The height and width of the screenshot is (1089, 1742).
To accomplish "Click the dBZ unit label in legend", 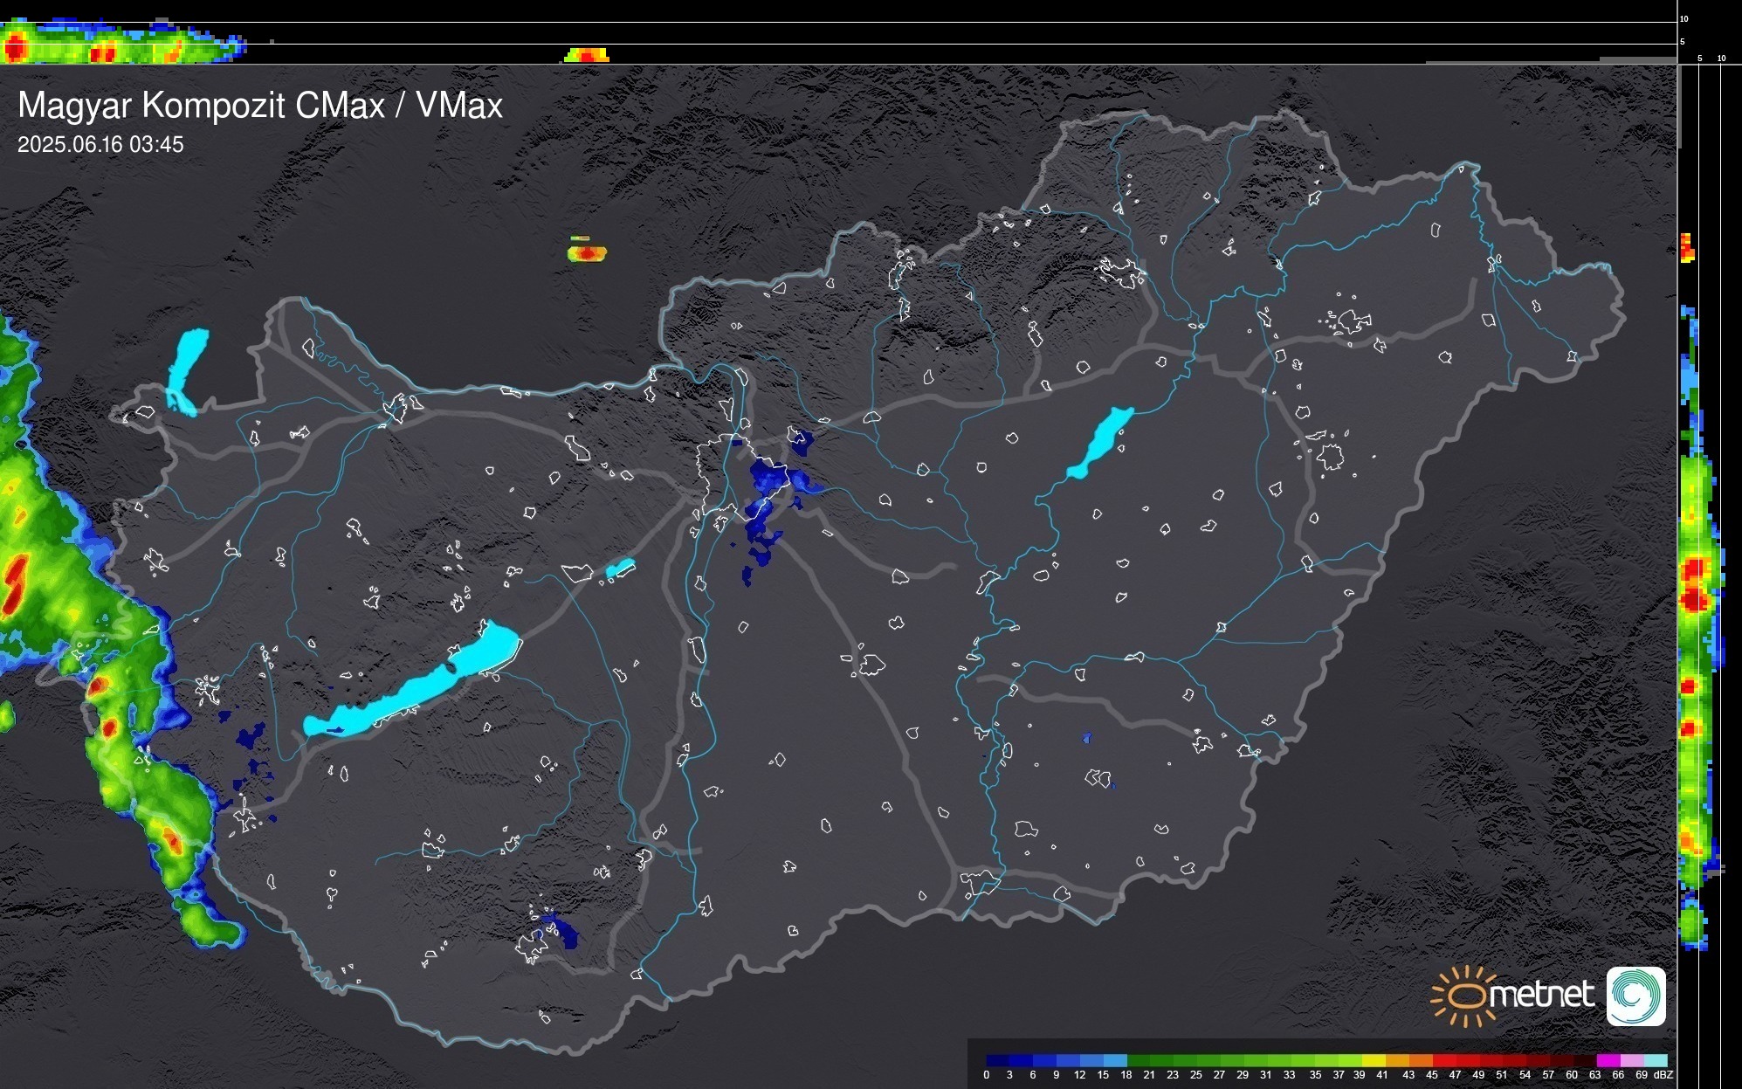I will (x=1663, y=1075).
